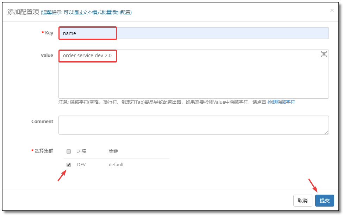Click the batch-add text mode hint

click(86, 12)
